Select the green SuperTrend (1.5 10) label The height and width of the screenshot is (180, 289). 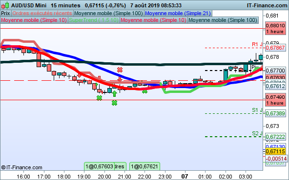[94, 20]
